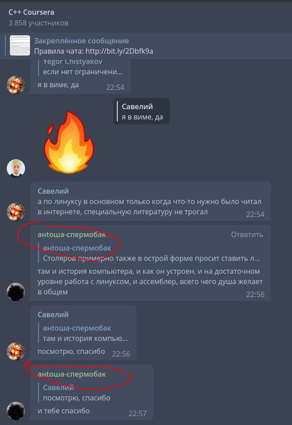This screenshot has height=425, width=292.
Task: Click Савелий's avatar next to linux message
Action: click(16, 212)
